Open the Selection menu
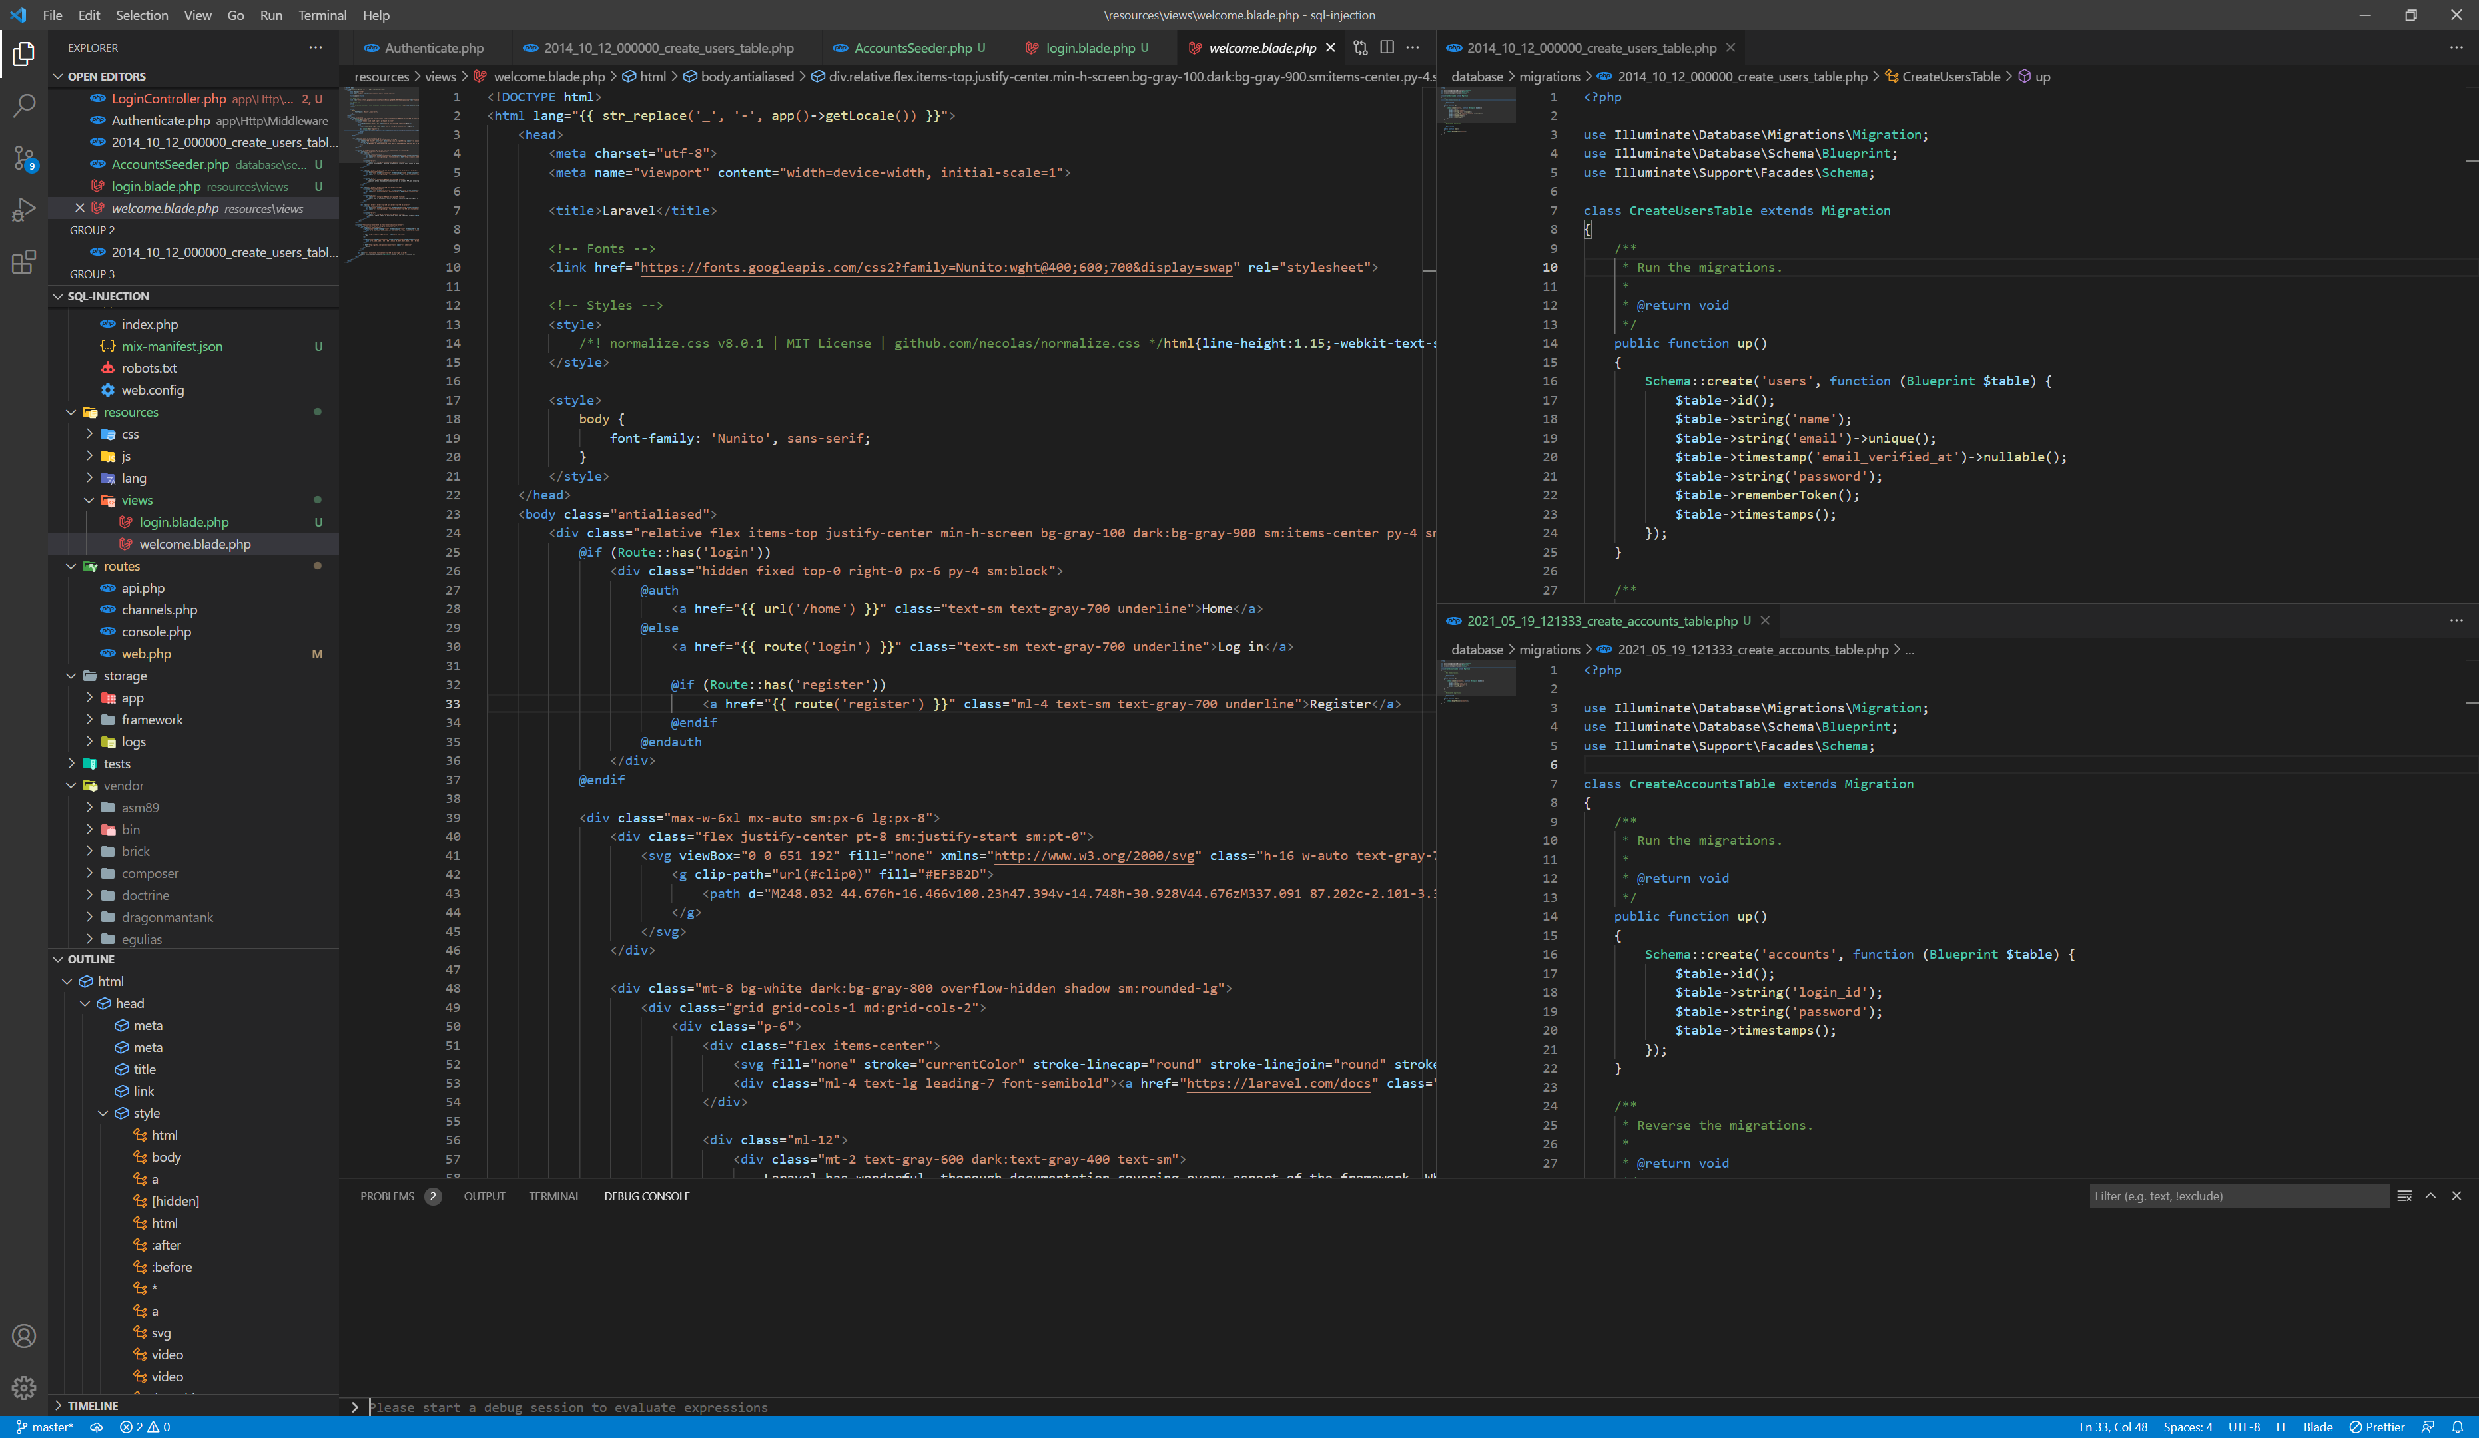This screenshot has width=2479, height=1438. click(x=142, y=15)
